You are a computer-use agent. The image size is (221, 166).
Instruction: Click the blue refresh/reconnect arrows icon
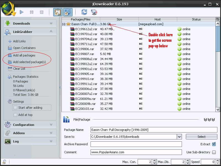click(84, 12)
